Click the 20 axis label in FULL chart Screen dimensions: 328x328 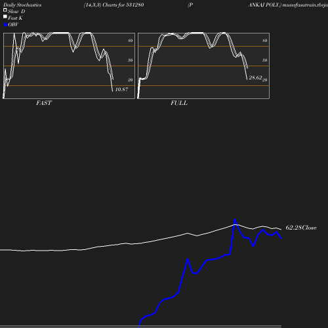265,80
